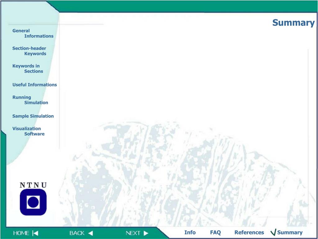Select Sample Simulation link

click(x=33, y=116)
